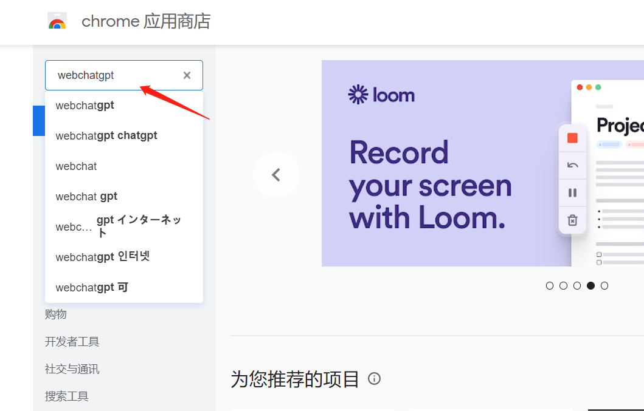This screenshot has width=644, height=411.
Task: Click the pause icon in Loom banner
Action: (572, 193)
